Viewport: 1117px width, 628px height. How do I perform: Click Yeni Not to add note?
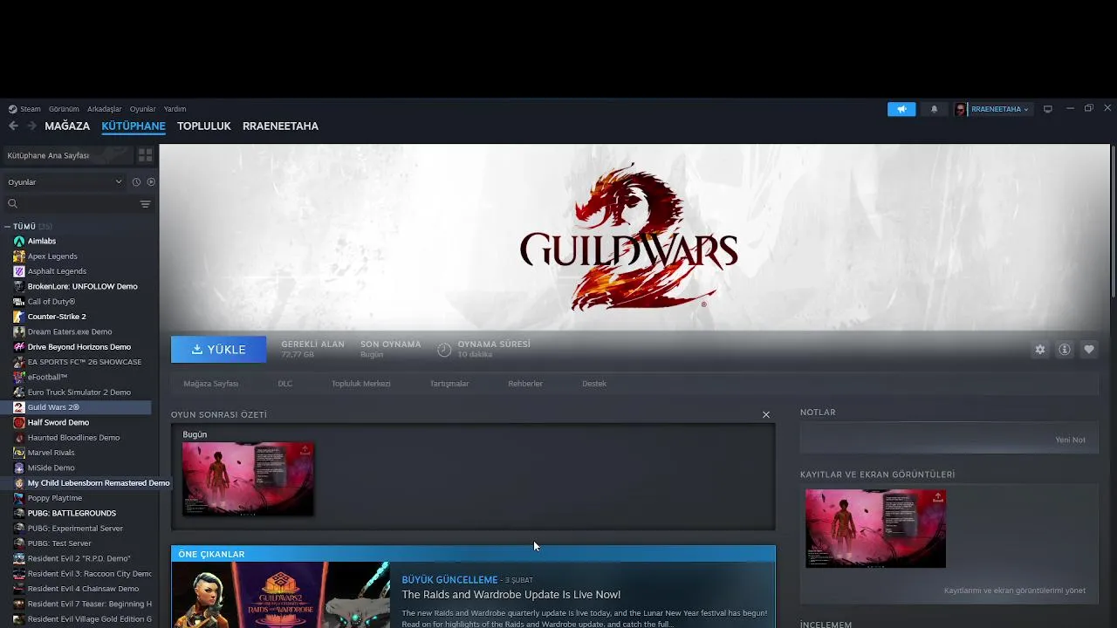[x=1070, y=440]
